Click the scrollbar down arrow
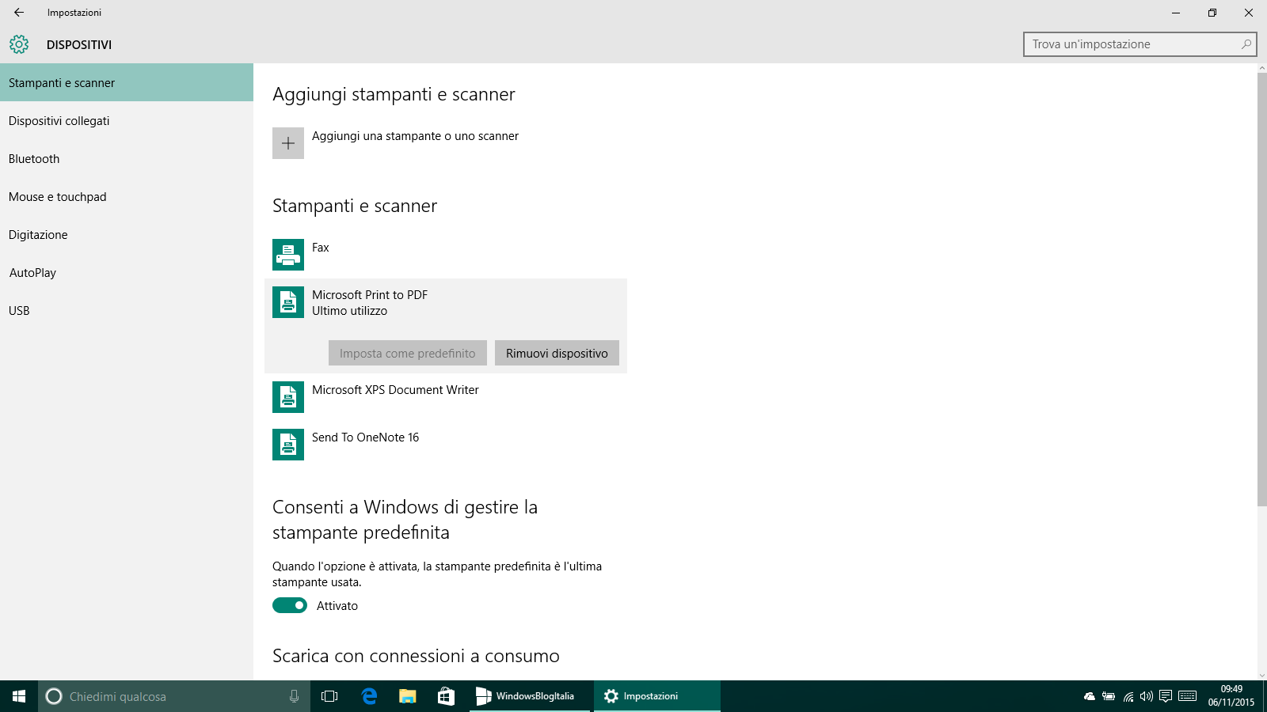The width and height of the screenshot is (1267, 712). tap(1261, 675)
